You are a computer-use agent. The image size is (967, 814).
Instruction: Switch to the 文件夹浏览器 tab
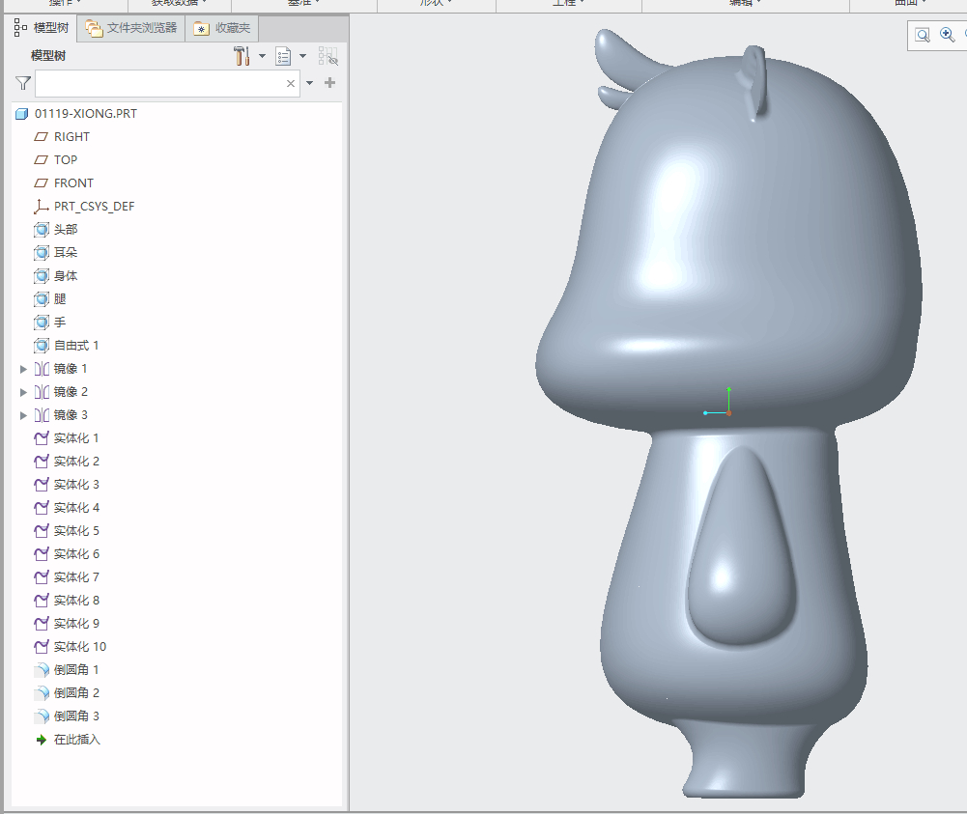point(130,28)
